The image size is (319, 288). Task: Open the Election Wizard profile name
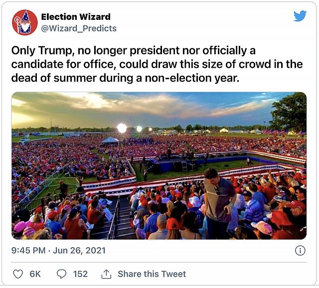[x=76, y=17]
